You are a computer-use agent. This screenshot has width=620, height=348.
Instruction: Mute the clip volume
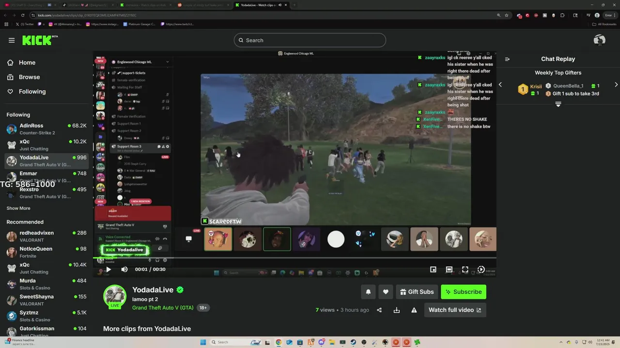[124, 269]
